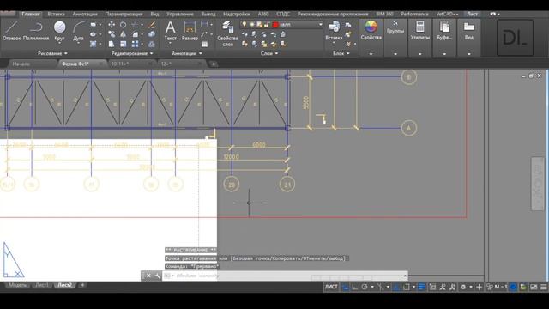549x309 pixels.
Task: Expand the Редактирование panel
Action: (x=132, y=53)
